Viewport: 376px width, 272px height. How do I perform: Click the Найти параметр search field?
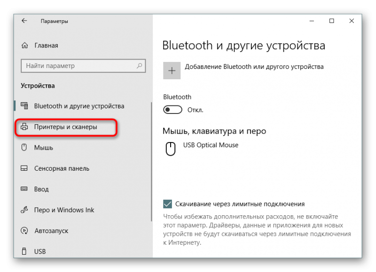(83, 66)
